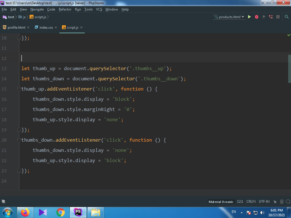This screenshot has width=291, height=218.
Task: Close the index.css tab
Action: pyautogui.click(x=56, y=28)
